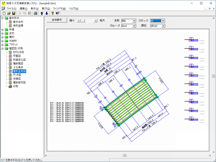
Task: Select the 印刷 printer item in the tree
Action: pyautogui.click(x=15, y=86)
